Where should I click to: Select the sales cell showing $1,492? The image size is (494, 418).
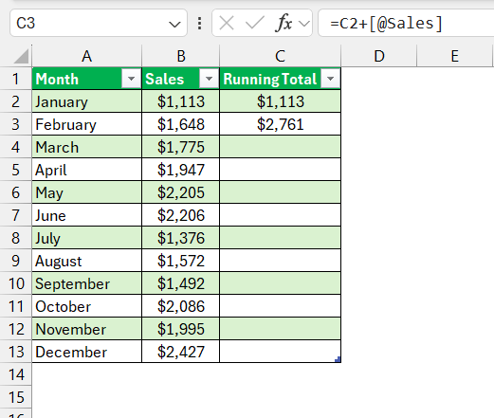pos(181,283)
